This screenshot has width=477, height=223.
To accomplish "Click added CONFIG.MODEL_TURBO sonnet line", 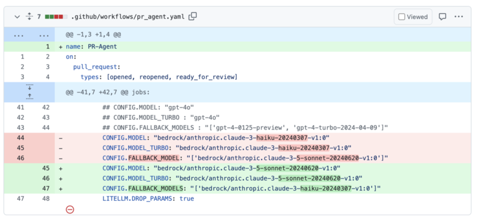I will [x=233, y=178].
